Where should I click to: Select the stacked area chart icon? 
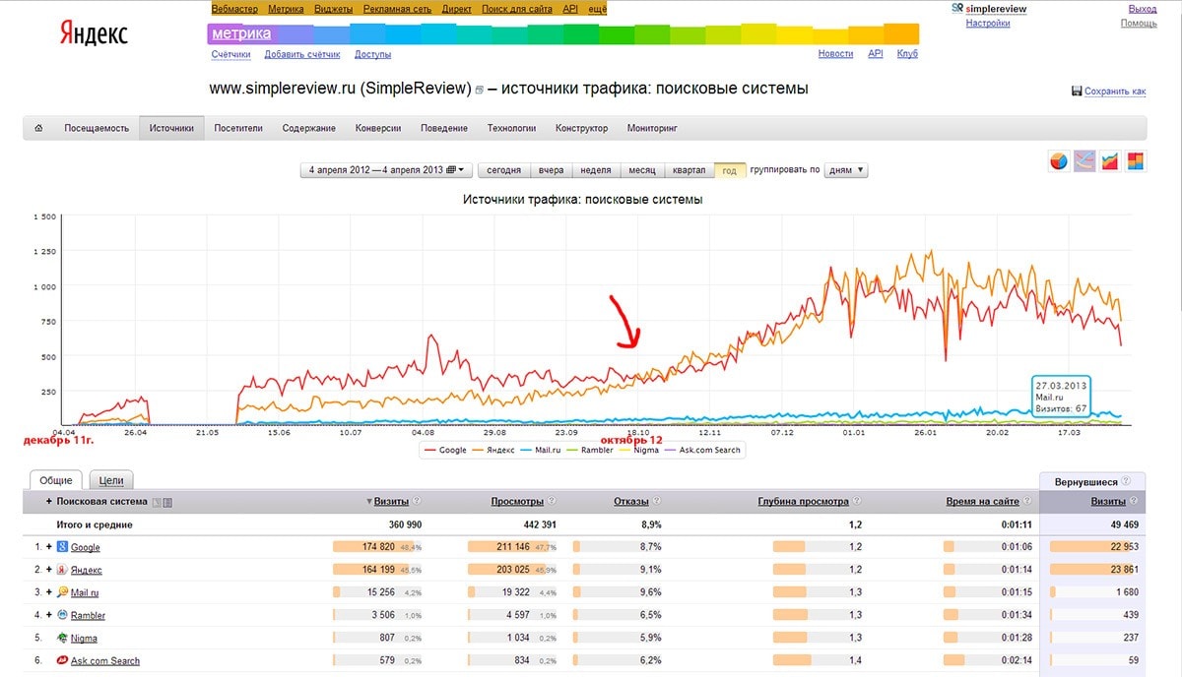(x=1110, y=160)
